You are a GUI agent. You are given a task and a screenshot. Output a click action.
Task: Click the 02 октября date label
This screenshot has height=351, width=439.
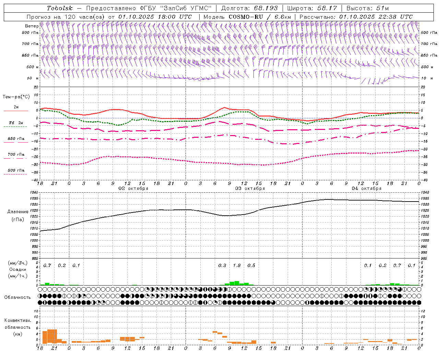pos(133,189)
